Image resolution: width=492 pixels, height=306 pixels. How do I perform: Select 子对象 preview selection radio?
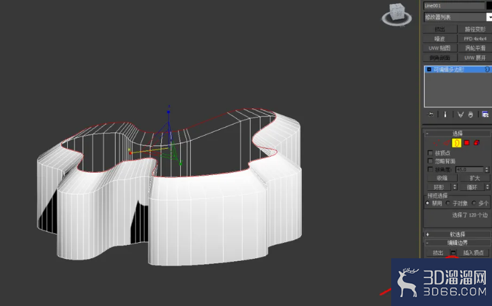pos(448,203)
